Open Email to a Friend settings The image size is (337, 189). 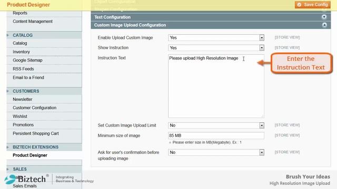[28, 78]
